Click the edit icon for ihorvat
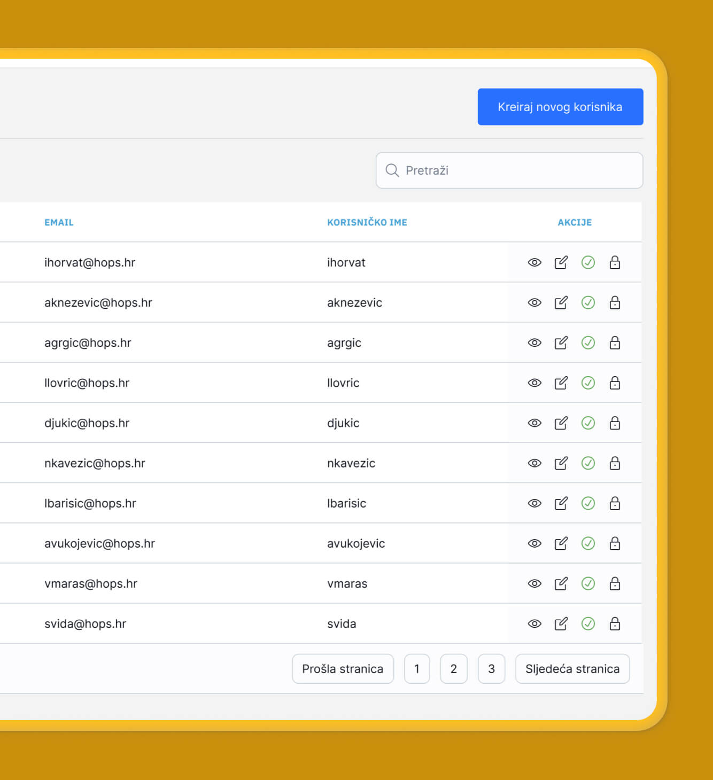This screenshot has height=780, width=713. tap(561, 262)
